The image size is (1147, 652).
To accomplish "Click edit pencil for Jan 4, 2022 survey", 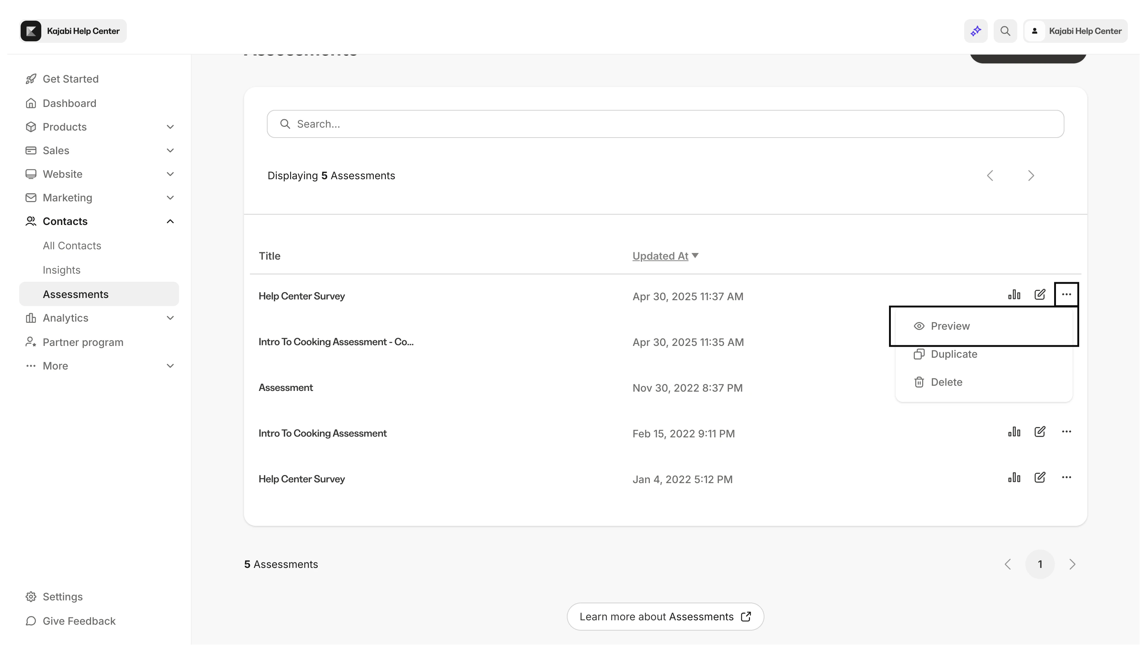I will (x=1040, y=477).
